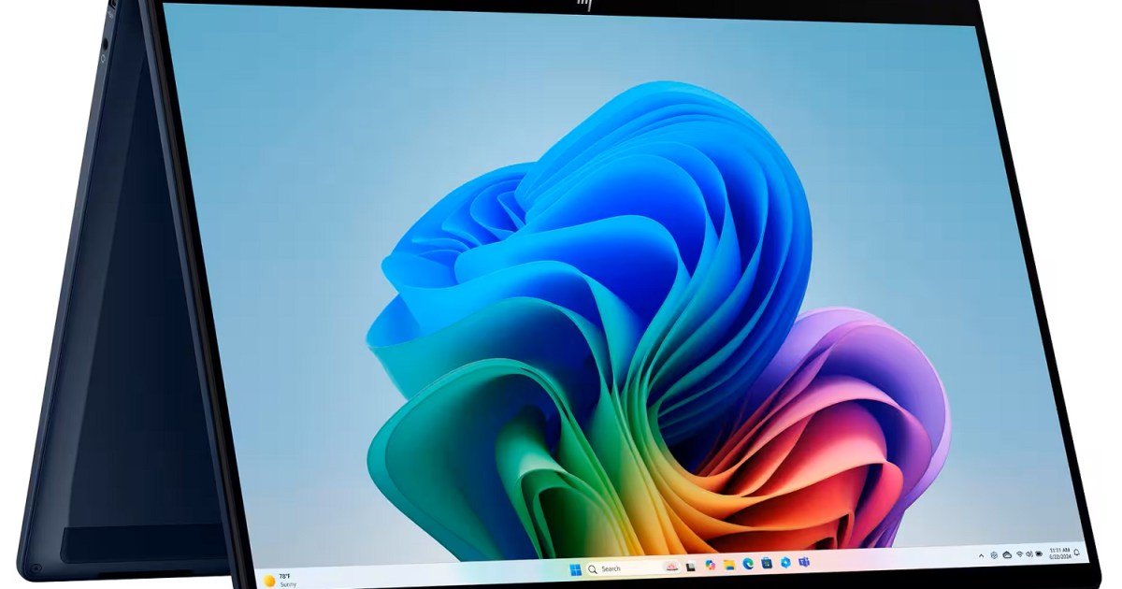Click the OneDrive cloud tray icon
1122x589 pixels.
click(x=1007, y=554)
